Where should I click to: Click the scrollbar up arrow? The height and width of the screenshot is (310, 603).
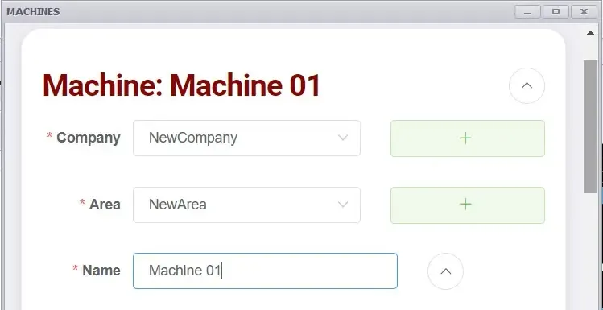[590, 33]
